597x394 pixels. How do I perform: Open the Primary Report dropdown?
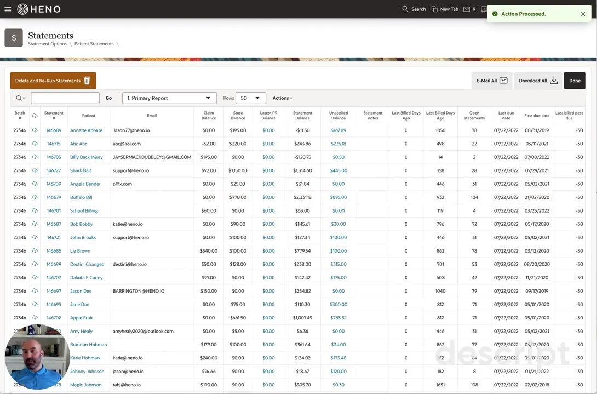pos(169,98)
